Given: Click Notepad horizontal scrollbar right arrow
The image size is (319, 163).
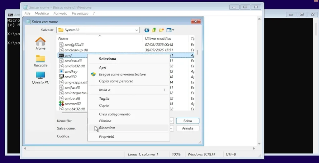Looking at the screenshot, I should pos(254,148).
